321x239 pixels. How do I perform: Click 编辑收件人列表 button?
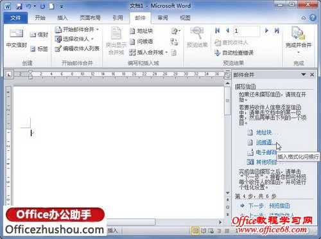point(77,49)
